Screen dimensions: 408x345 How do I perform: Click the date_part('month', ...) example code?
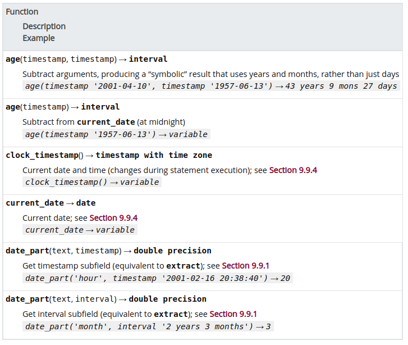[148, 326]
